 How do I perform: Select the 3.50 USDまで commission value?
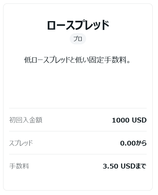tap(125, 166)
